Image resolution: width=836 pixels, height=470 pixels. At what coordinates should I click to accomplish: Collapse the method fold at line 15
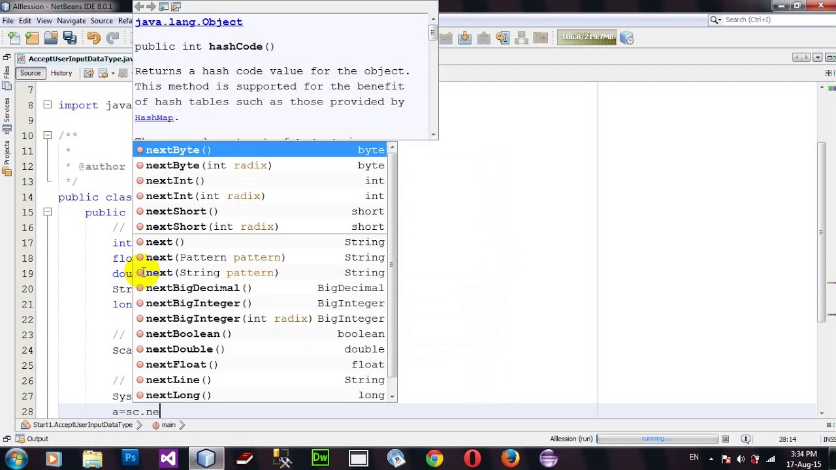(47, 211)
